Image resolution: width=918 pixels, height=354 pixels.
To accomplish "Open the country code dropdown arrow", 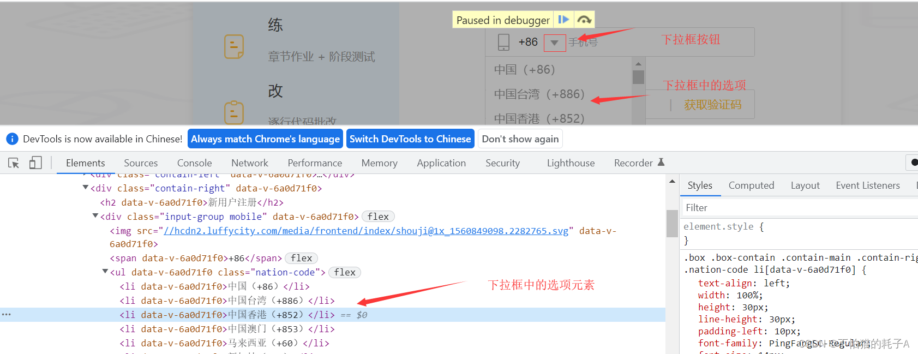I will coord(555,43).
